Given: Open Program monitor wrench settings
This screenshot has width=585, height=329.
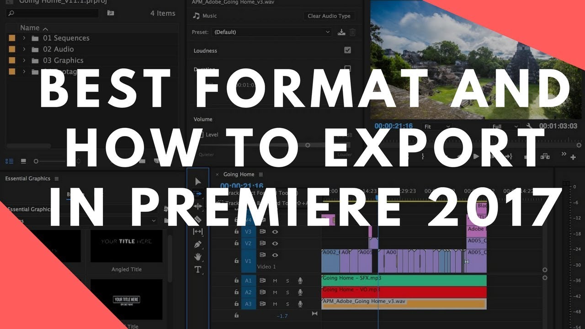Looking at the screenshot, I should tap(529, 126).
